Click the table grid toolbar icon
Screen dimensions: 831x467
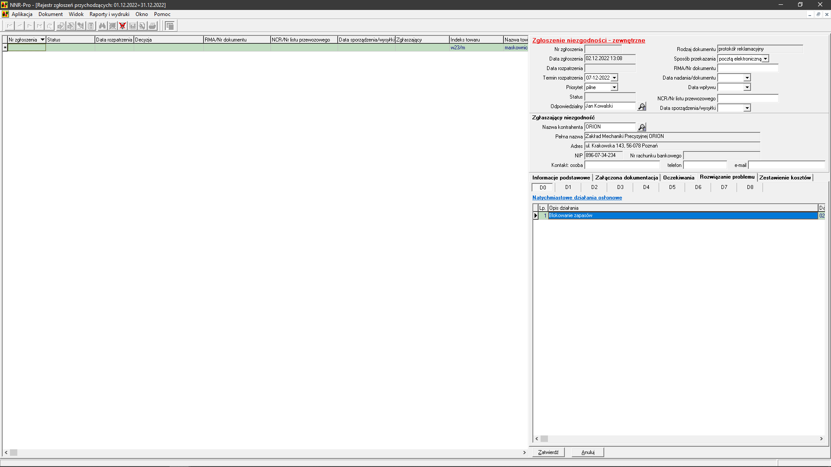[x=132, y=26]
